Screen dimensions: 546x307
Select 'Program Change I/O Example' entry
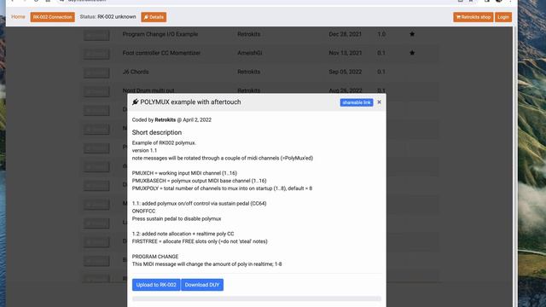(x=160, y=34)
